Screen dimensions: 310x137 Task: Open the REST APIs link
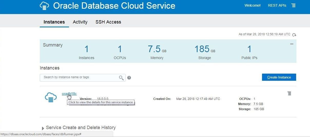pos(277,5)
